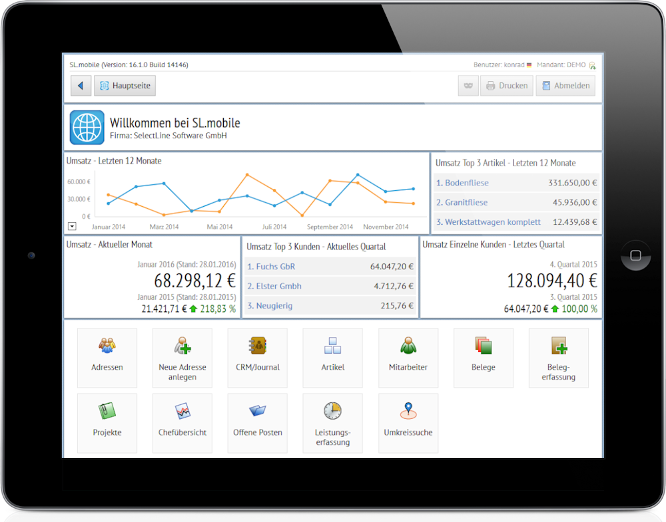Expand the chart dropdown arrow below the graph
The image size is (666, 522).
tap(72, 226)
